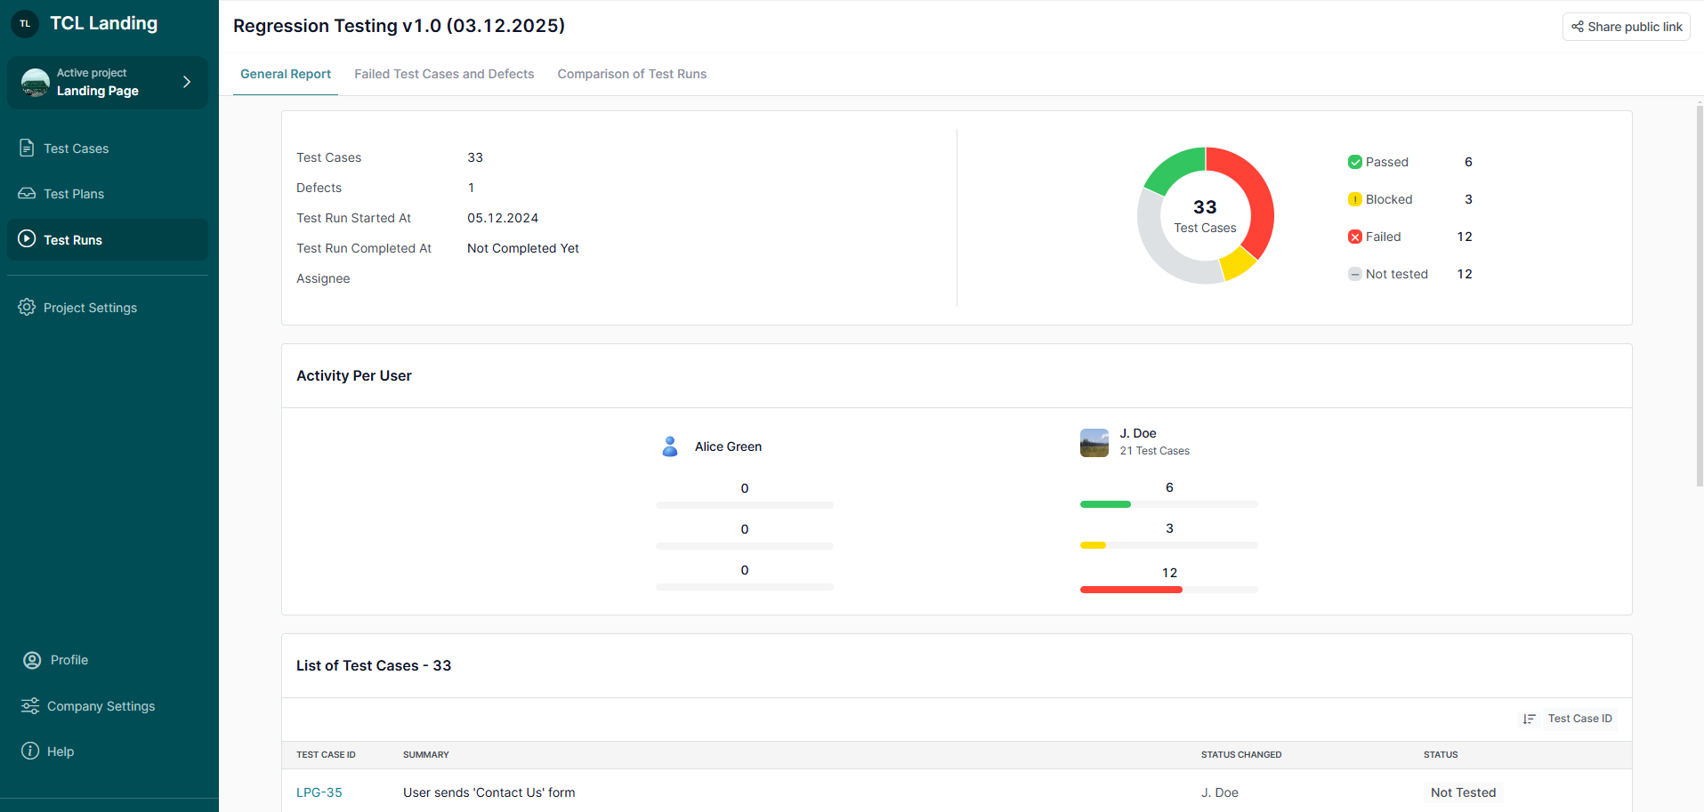
Task: Switch to Comparison of Test Runs tab
Action: click(x=632, y=74)
